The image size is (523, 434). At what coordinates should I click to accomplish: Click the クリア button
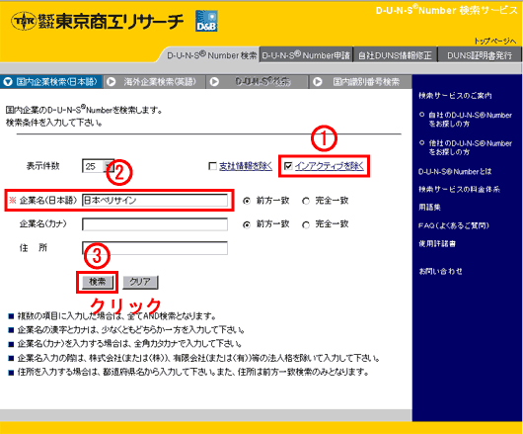tap(140, 282)
